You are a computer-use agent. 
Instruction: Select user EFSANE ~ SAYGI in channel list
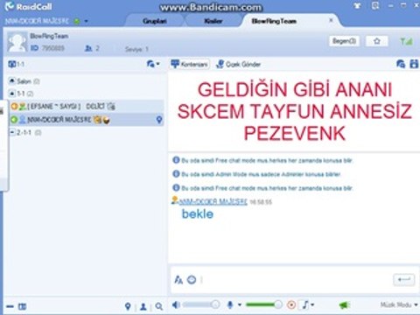coord(87,107)
